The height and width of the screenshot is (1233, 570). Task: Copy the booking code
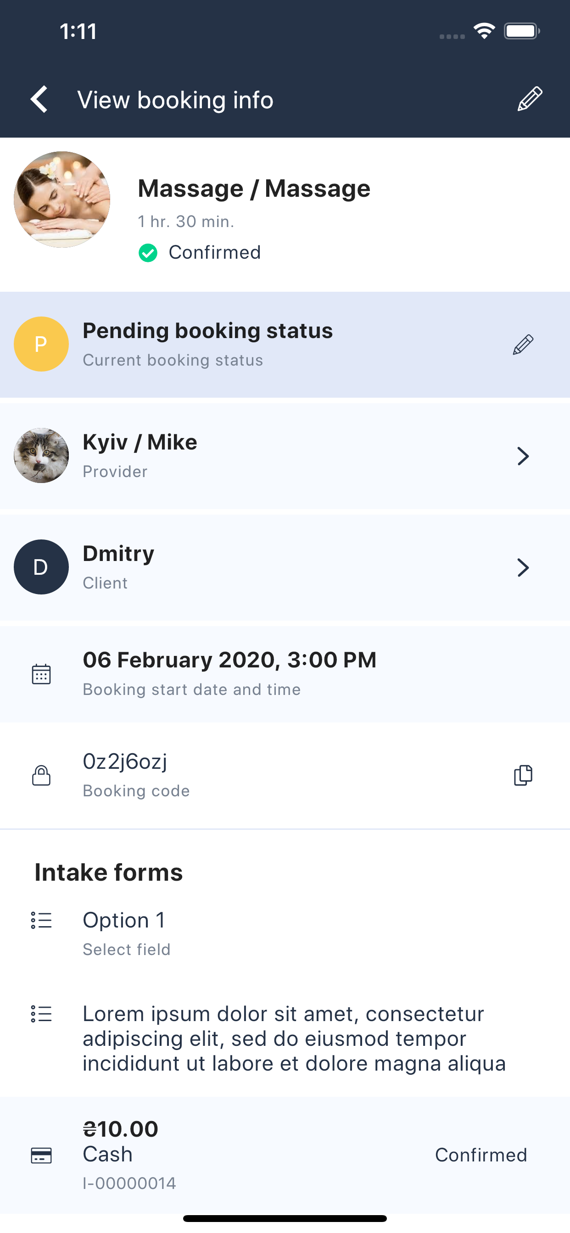(x=523, y=775)
